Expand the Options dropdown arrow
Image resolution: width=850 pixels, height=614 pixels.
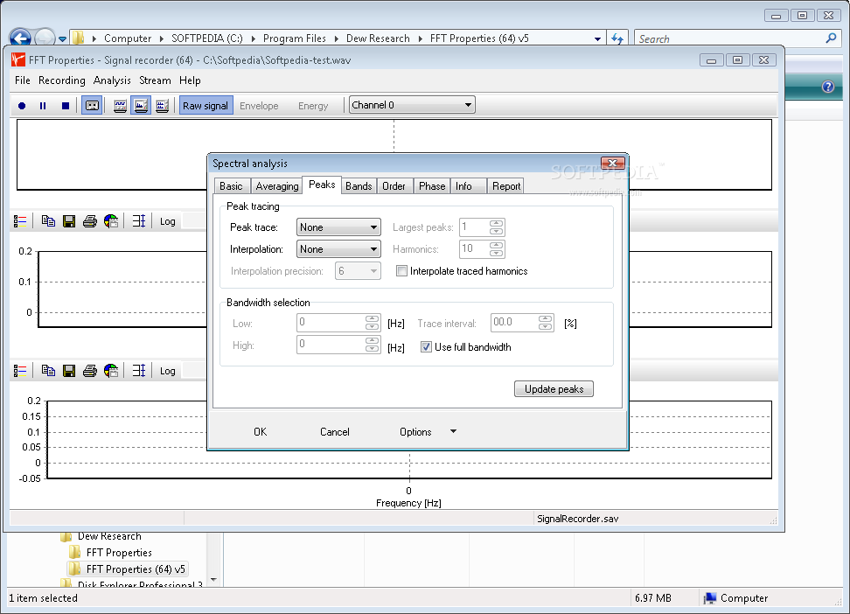coord(454,432)
